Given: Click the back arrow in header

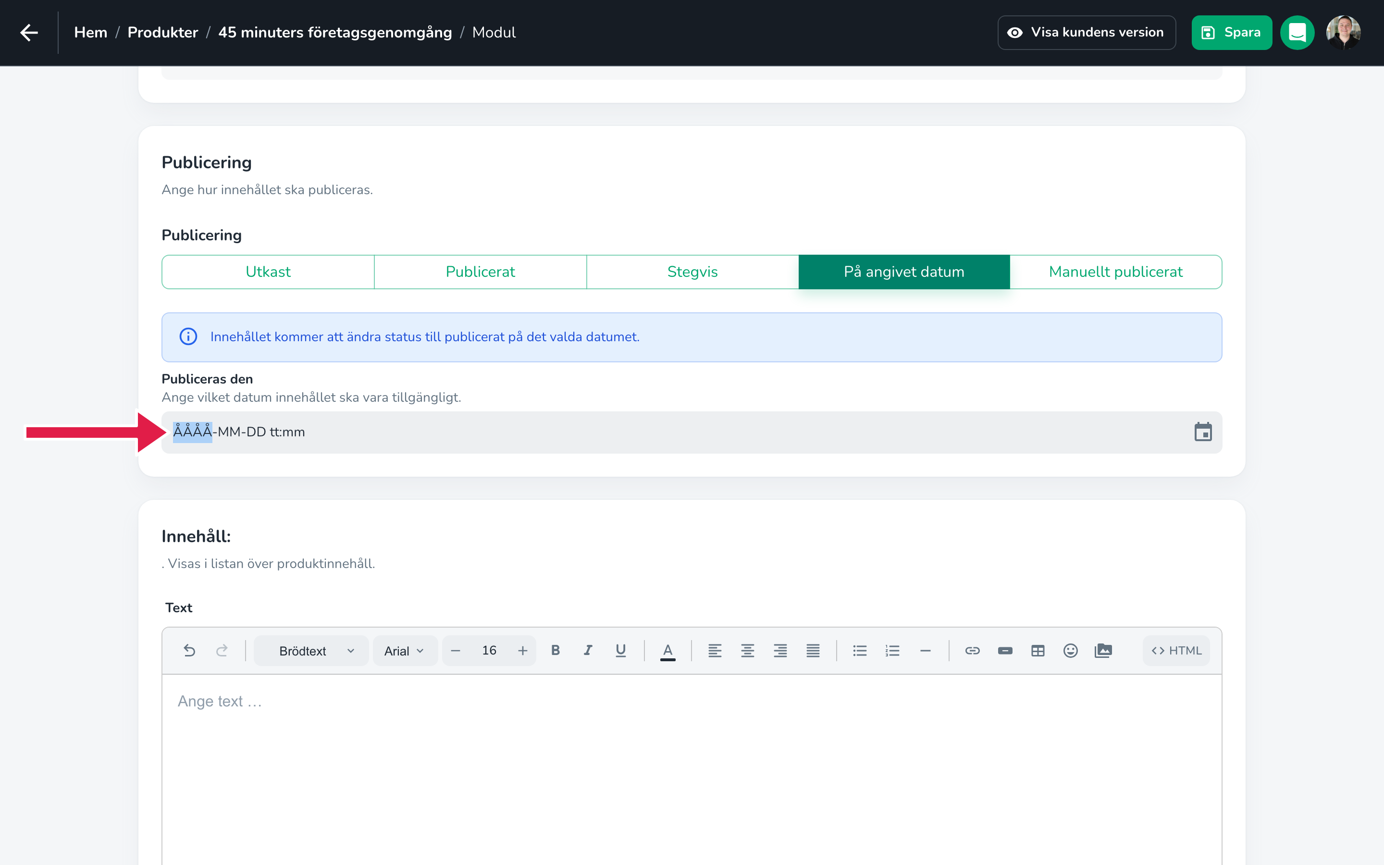Looking at the screenshot, I should 29,33.
